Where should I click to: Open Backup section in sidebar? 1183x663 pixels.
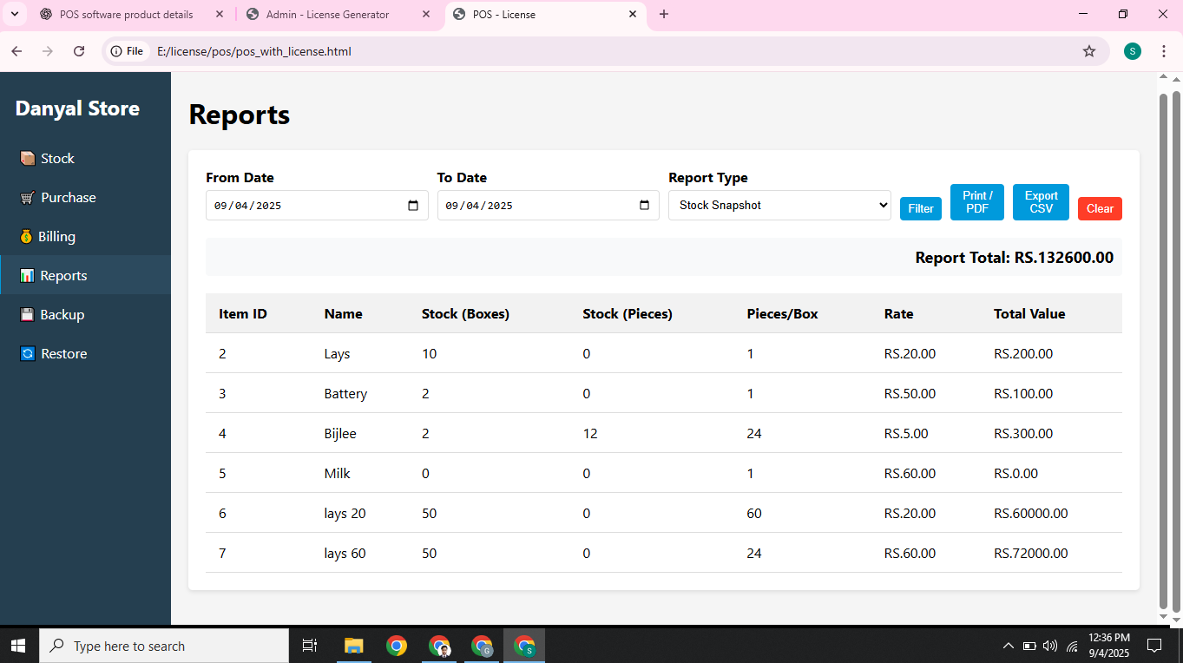tap(85, 315)
